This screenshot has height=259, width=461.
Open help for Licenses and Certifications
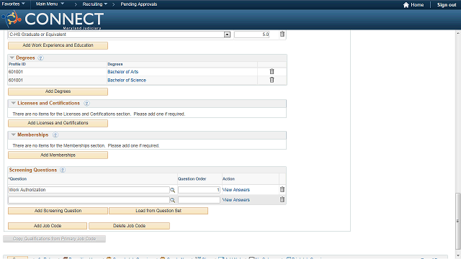(86, 103)
